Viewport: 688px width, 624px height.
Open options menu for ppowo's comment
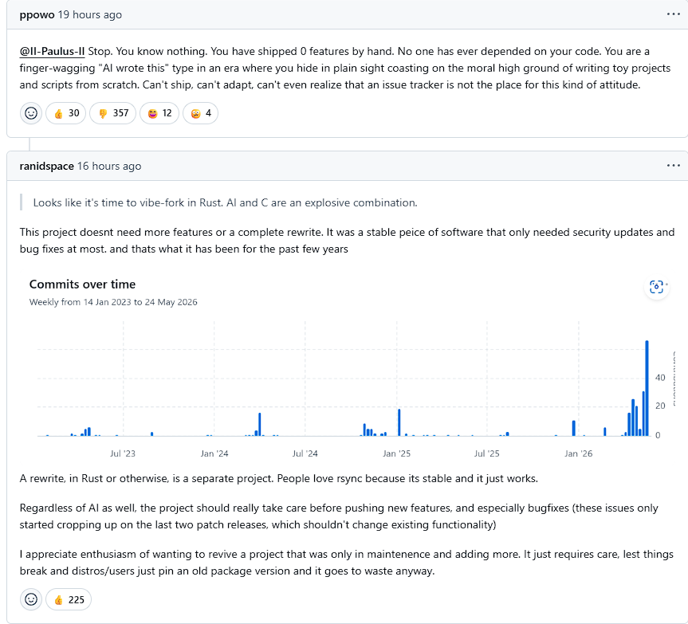click(x=673, y=14)
